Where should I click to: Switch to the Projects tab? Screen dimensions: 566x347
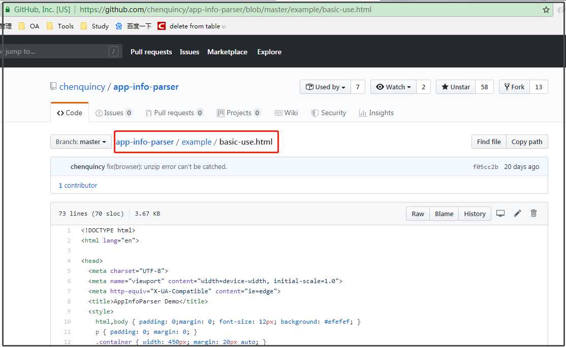tap(239, 113)
